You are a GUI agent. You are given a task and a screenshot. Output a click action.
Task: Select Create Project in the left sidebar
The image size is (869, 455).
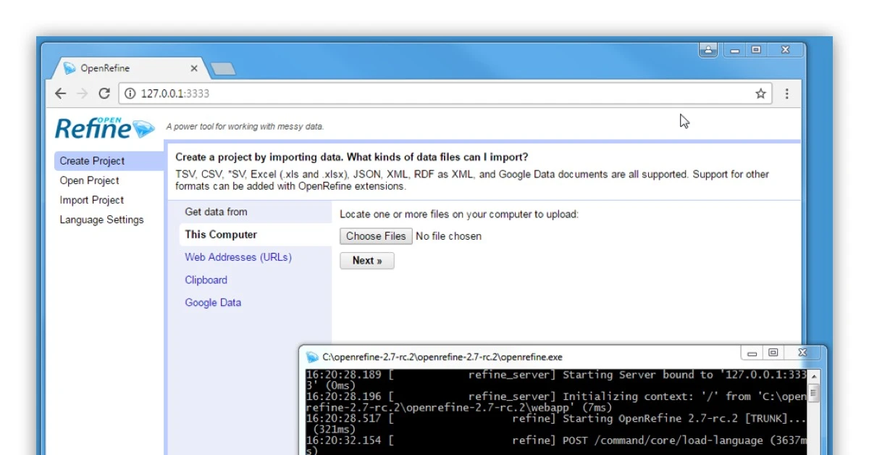[x=109, y=161]
